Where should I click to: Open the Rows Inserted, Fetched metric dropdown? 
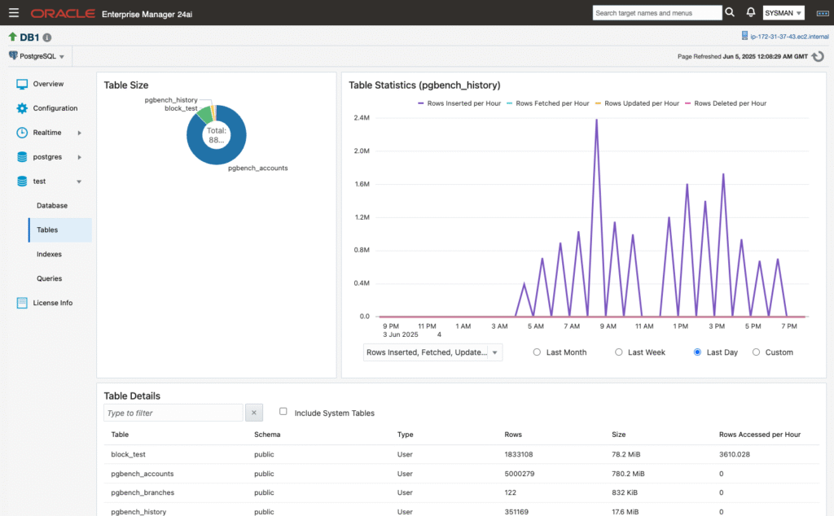click(432, 352)
